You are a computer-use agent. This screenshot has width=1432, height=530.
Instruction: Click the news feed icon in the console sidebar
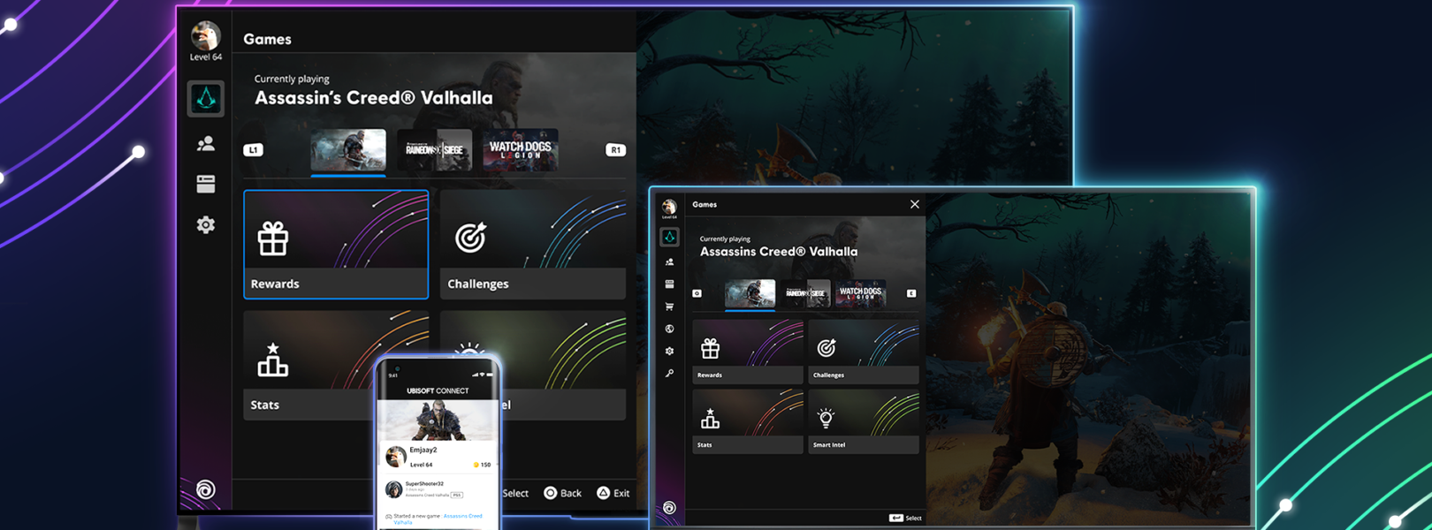(206, 184)
